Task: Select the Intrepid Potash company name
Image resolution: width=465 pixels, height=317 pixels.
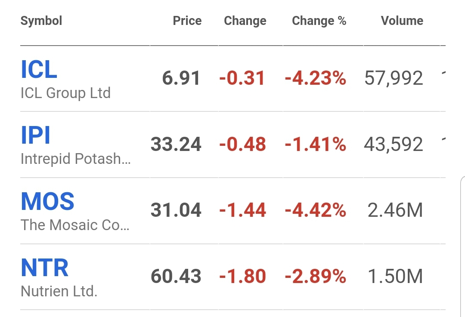Action: pyautogui.click(x=76, y=159)
